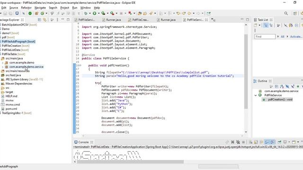Click the editor scrollbar down arrow
The image size is (303, 170).
246,132
